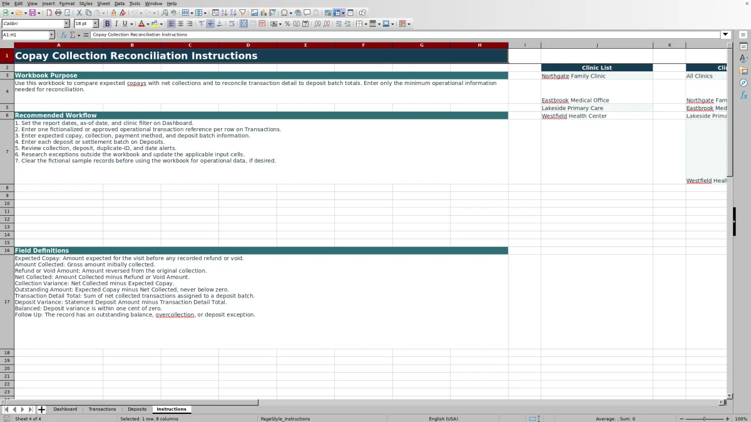Switch to the Deposits sheet tab
The width and height of the screenshot is (751, 422).
[137, 409]
